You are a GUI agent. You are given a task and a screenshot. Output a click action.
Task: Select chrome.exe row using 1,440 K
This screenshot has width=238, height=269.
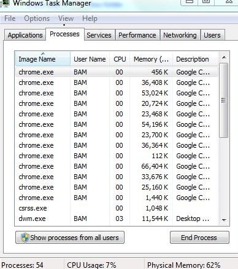coord(117,198)
